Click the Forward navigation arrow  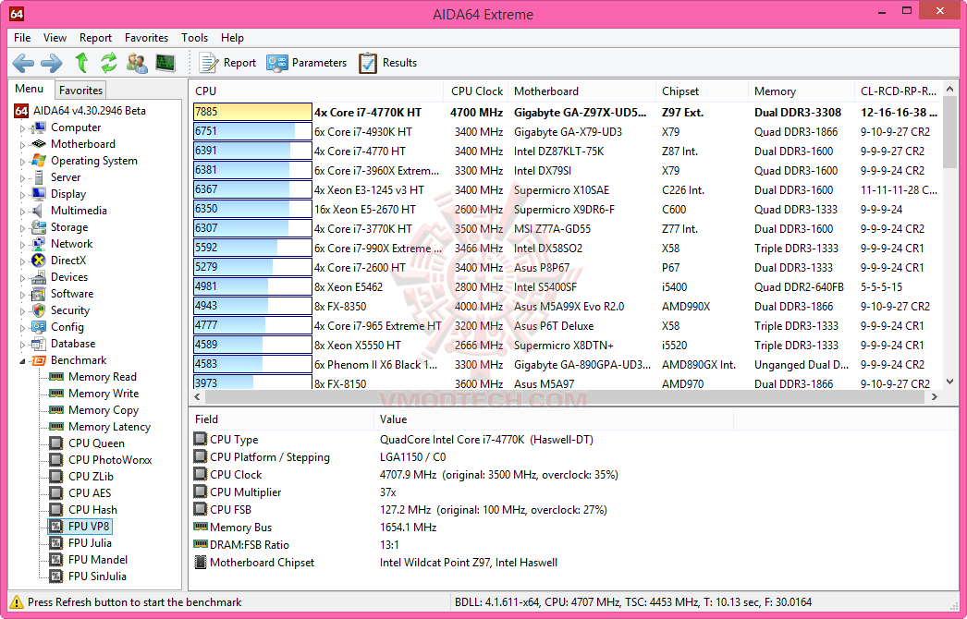[51, 63]
